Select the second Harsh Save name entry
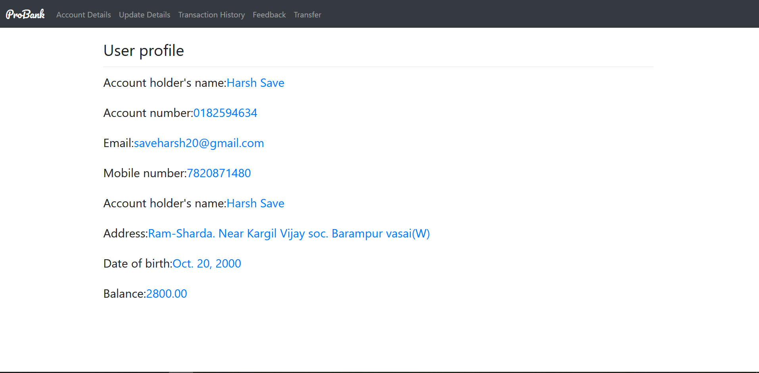The width and height of the screenshot is (759, 373). [x=255, y=203]
